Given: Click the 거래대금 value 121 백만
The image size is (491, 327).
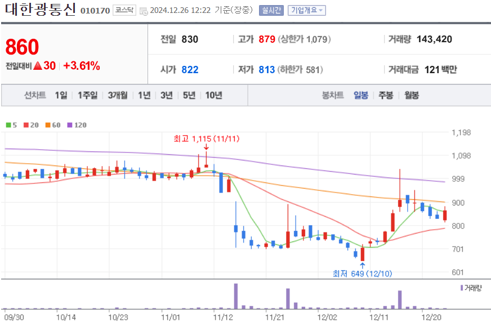Looking at the screenshot, I should pyautogui.click(x=440, y=69).
